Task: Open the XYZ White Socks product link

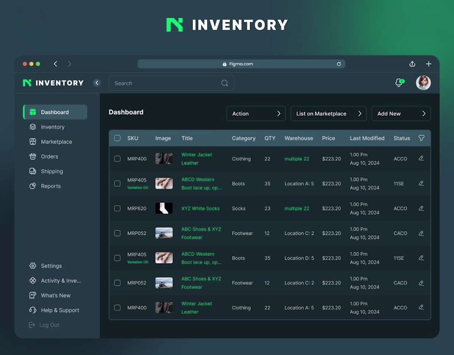Action: point(200,208)
